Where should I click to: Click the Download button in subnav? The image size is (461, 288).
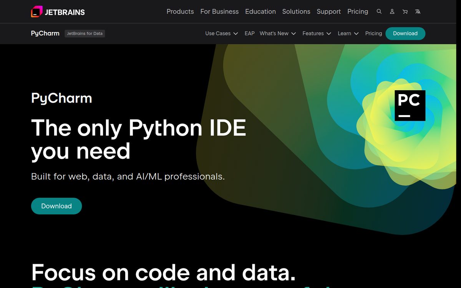pyautogui.click(x=405, y=33)
